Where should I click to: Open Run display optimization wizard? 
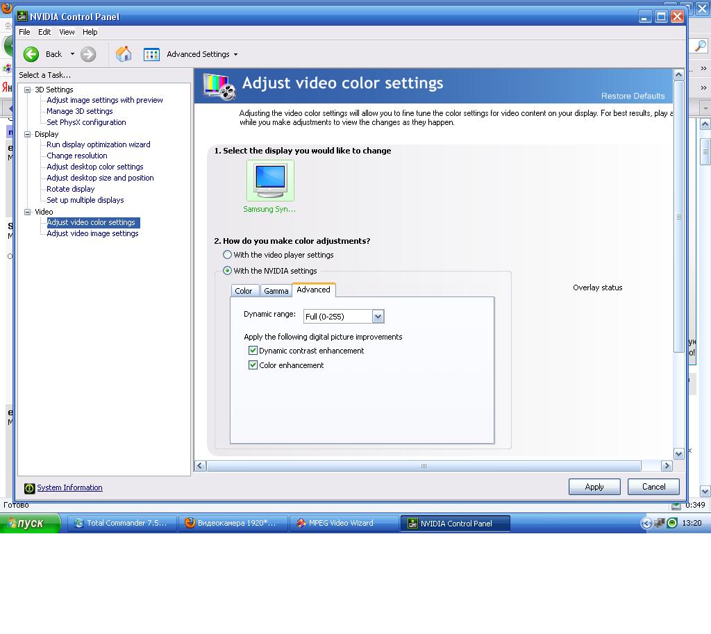click(99, 144)
